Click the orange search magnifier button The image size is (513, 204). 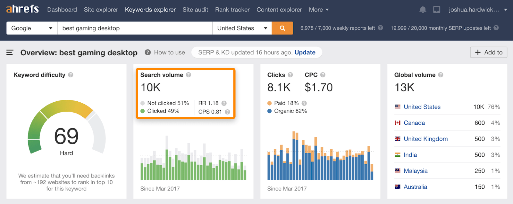coord(282,28)
